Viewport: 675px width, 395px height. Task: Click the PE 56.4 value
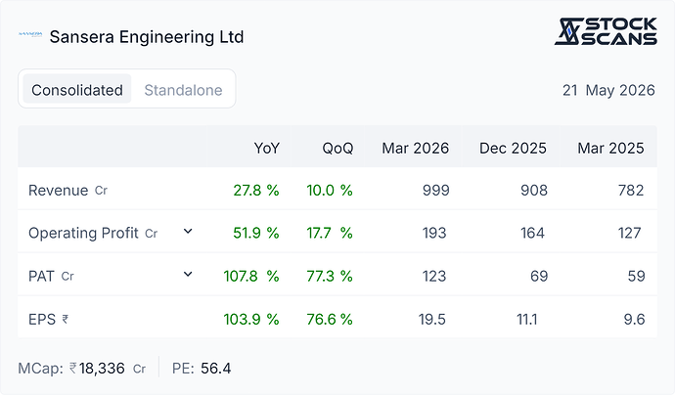pyautogui.click(x=215, y=369)
